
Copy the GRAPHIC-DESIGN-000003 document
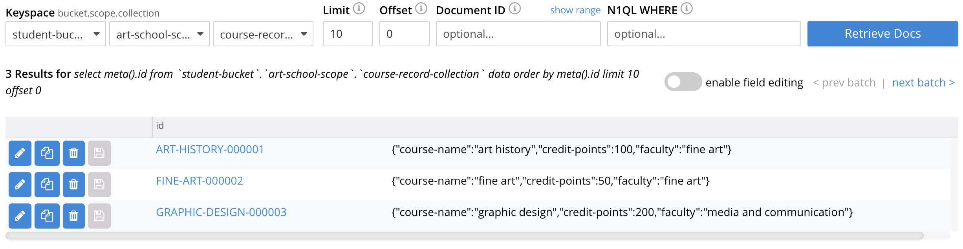[x=47, y=216]
